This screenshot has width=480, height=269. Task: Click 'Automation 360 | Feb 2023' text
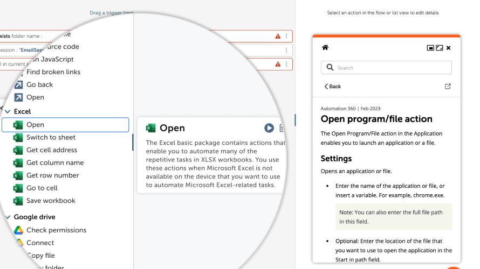351,109
